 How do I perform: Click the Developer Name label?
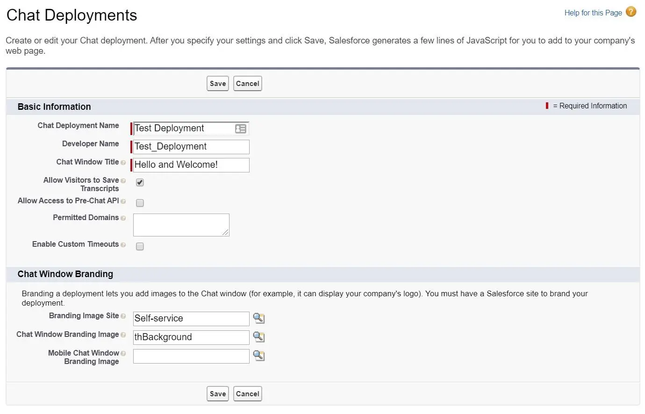pyautogui.click(x=91, y=144)
